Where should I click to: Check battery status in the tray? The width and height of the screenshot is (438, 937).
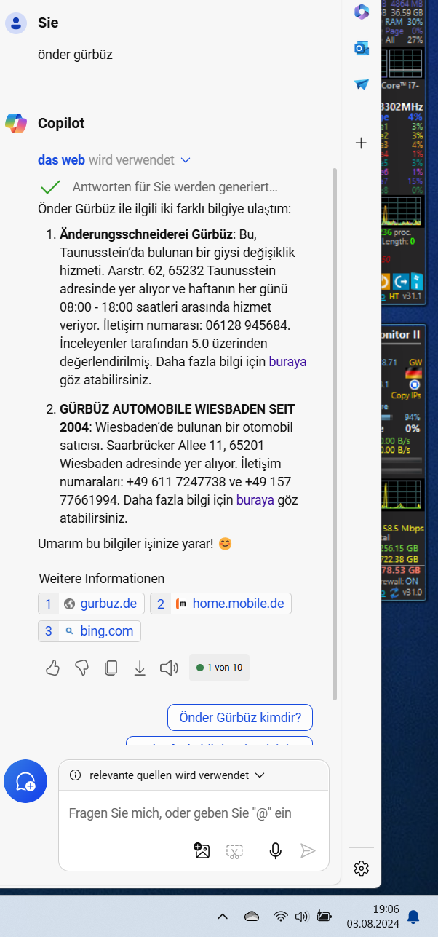pos(324,916)
